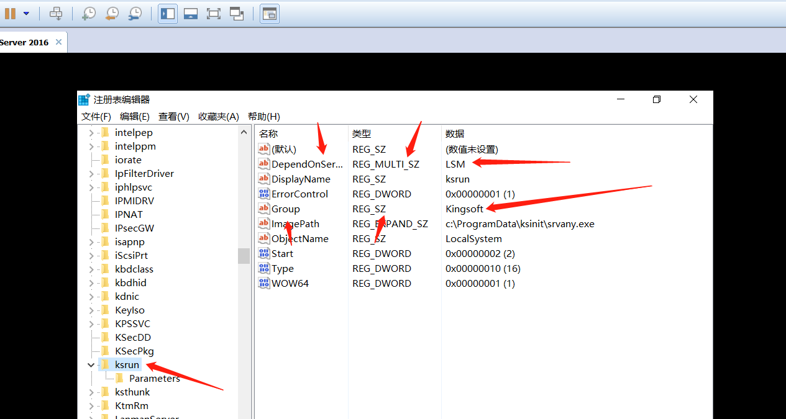Send Ctrl+Alt+Del to the virtual machine
This screenshot has width=786, height=419.
[56, 13]
